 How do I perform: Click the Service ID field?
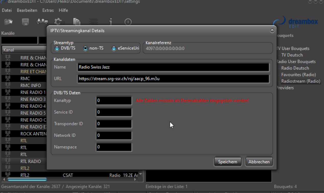pyautogui.click(x=114, y=112)
